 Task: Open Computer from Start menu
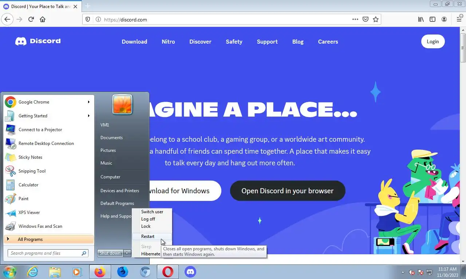(x=110, y=177)
